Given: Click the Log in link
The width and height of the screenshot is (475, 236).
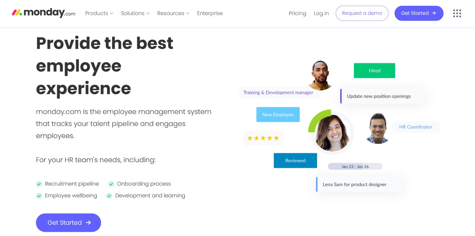Looking at the screenshot, I should point(321,13).
